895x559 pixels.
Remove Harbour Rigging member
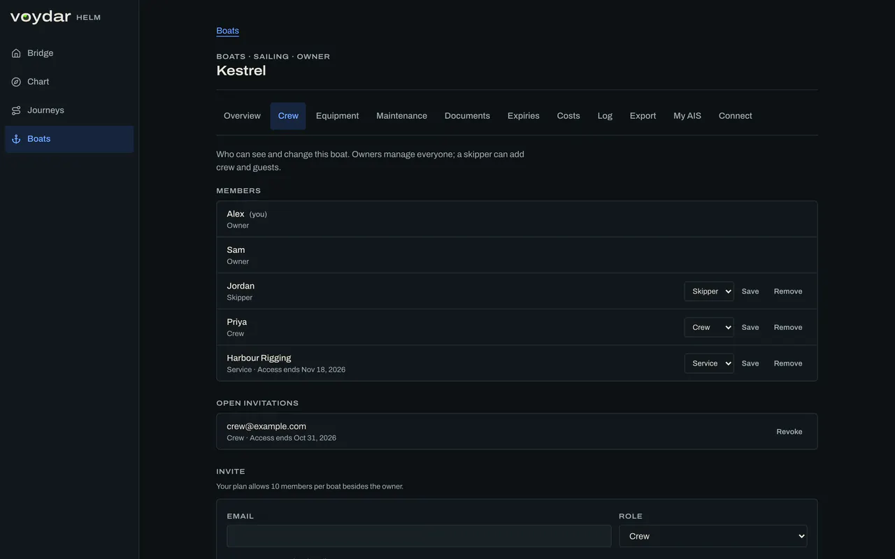[788, 363]
